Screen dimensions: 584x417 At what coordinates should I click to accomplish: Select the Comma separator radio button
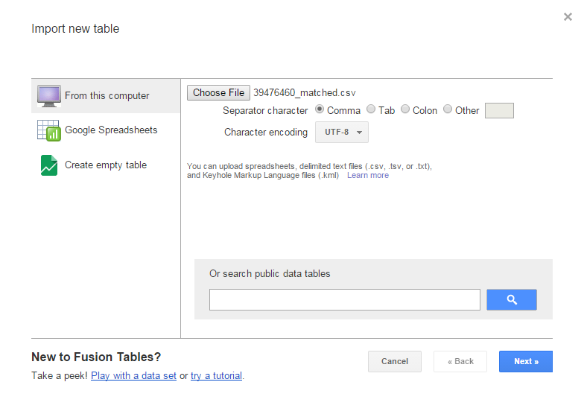319,109
